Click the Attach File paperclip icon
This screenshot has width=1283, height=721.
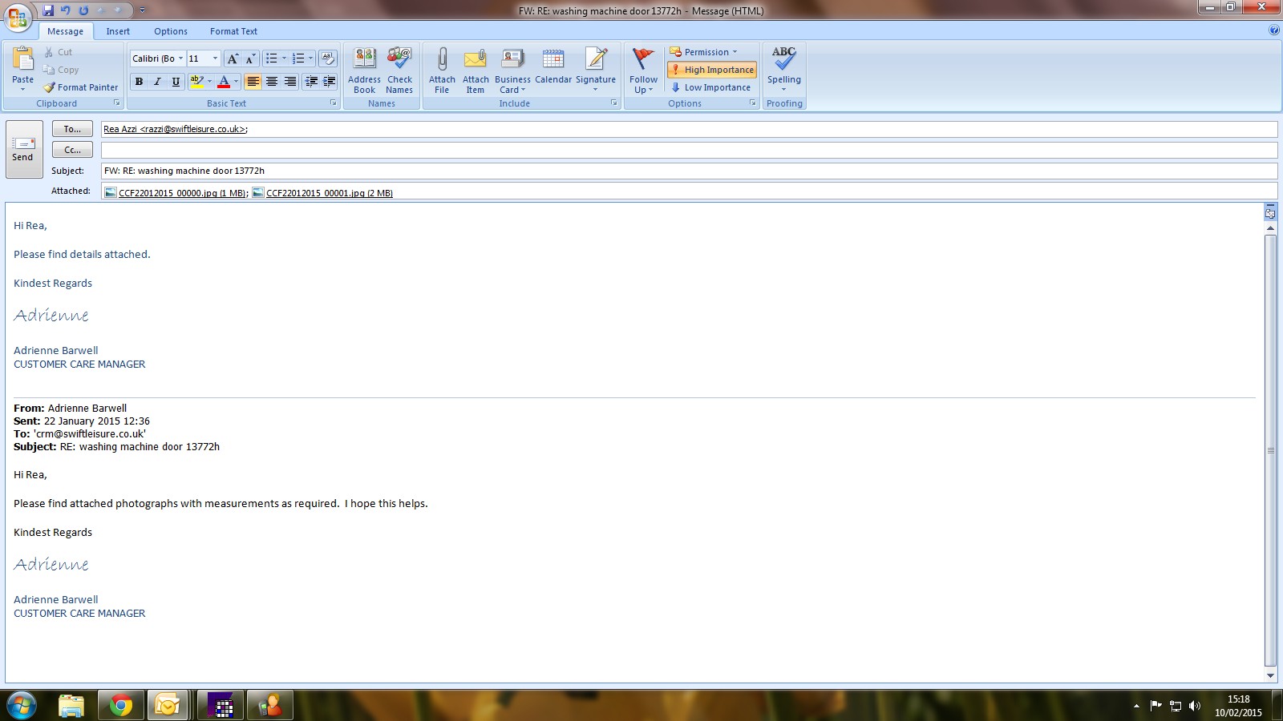click(x=442, y=61)
